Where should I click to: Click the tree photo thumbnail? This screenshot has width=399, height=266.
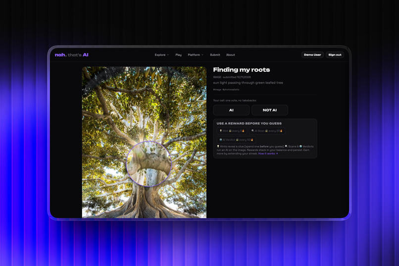click(144, 142)
